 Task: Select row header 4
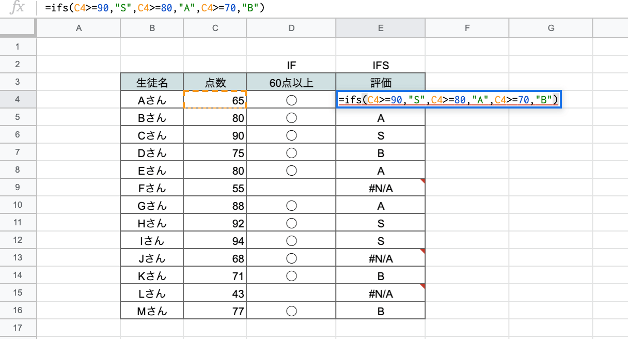pyautogui.click(x=18, y=100)
